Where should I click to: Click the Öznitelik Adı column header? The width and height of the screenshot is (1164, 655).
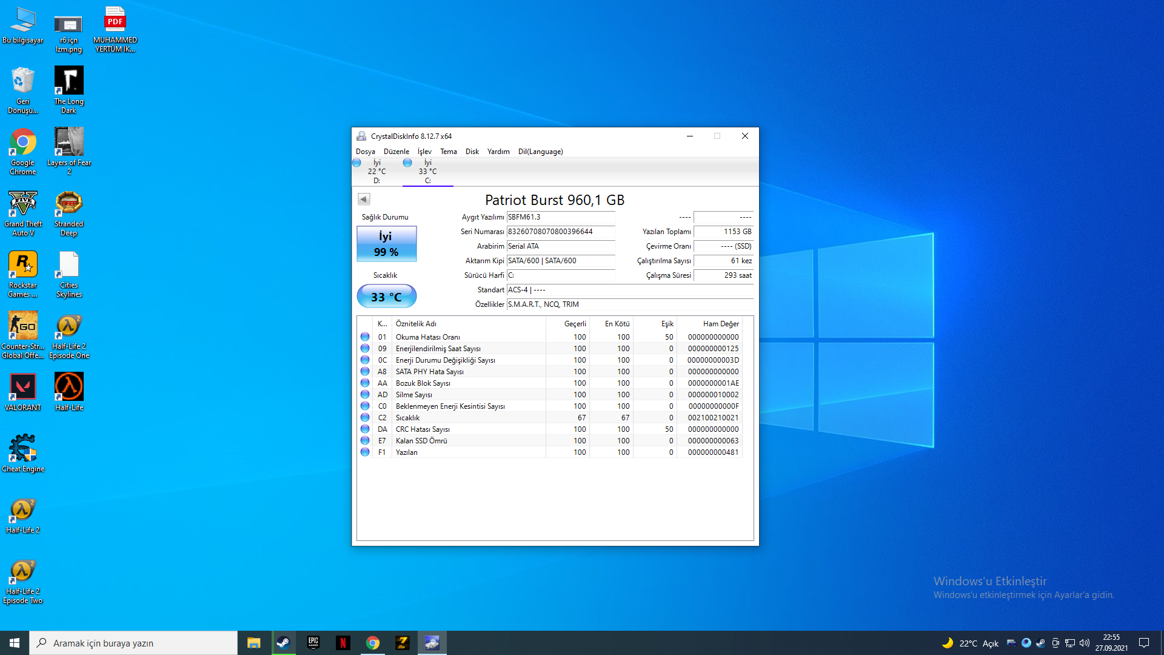[469, 324]
